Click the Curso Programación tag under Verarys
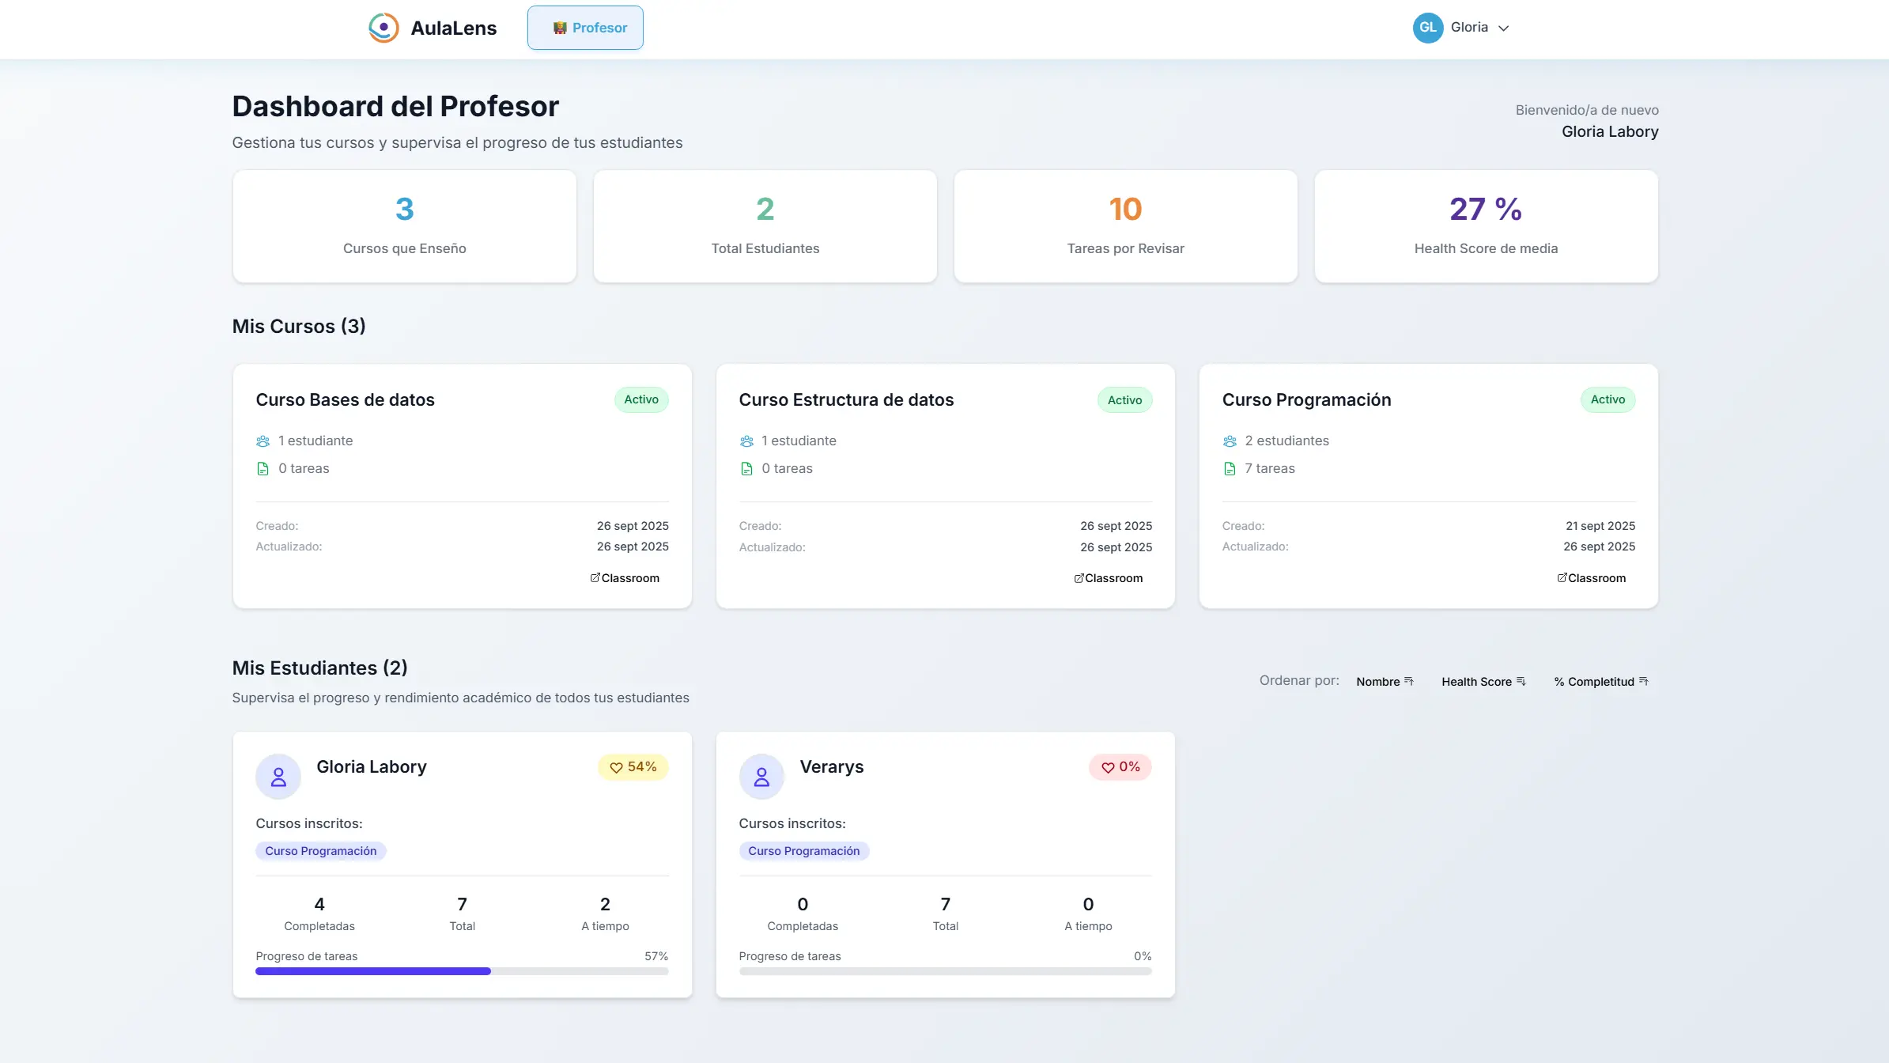 [x=803, y=851]
